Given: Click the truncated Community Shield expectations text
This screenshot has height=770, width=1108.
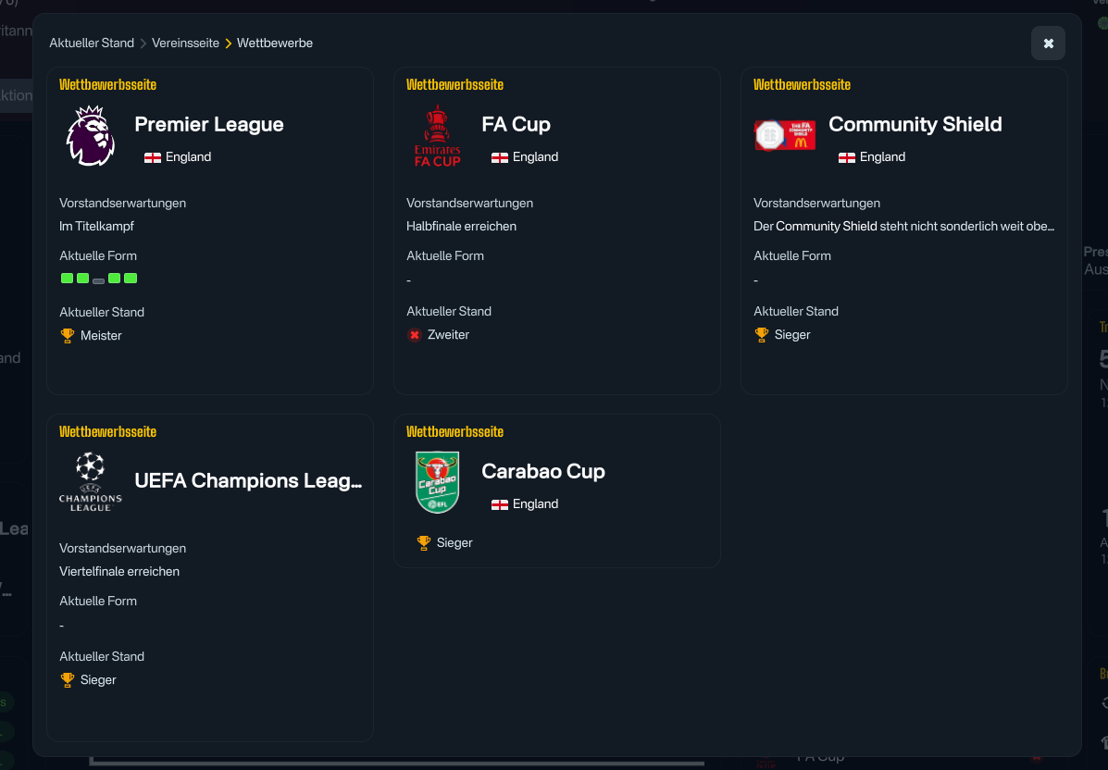Looking at the screenshot, I should click(x=903, y=227).
